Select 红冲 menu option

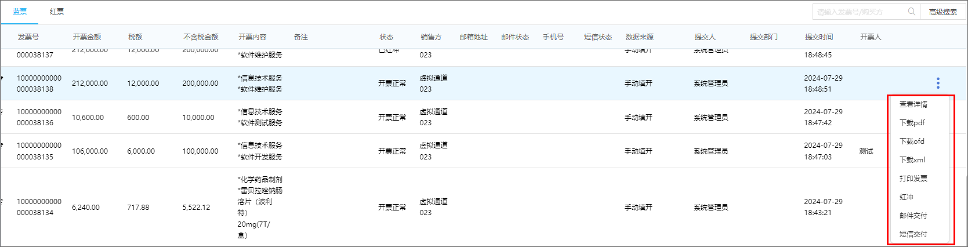[x=907, y=197]
